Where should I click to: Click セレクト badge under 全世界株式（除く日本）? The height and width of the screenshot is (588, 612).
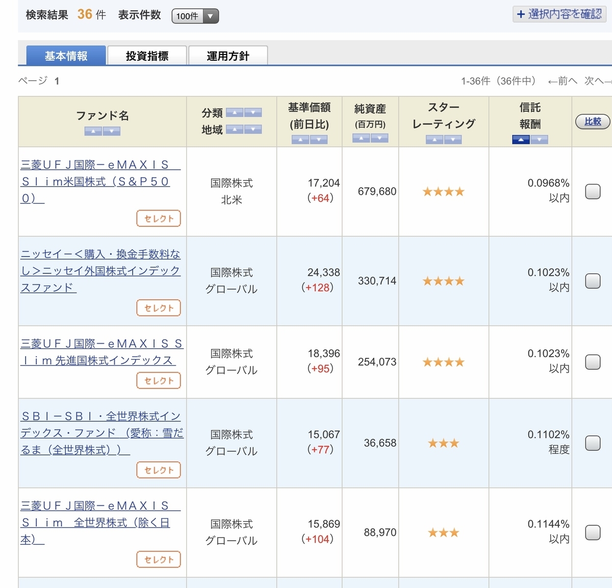[x=159, y=559]
